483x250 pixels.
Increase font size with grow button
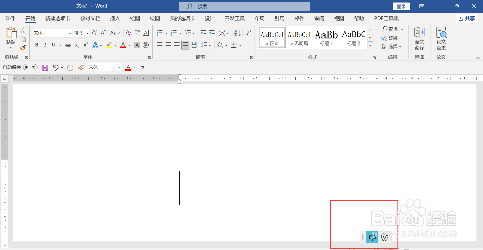point(94,33)
